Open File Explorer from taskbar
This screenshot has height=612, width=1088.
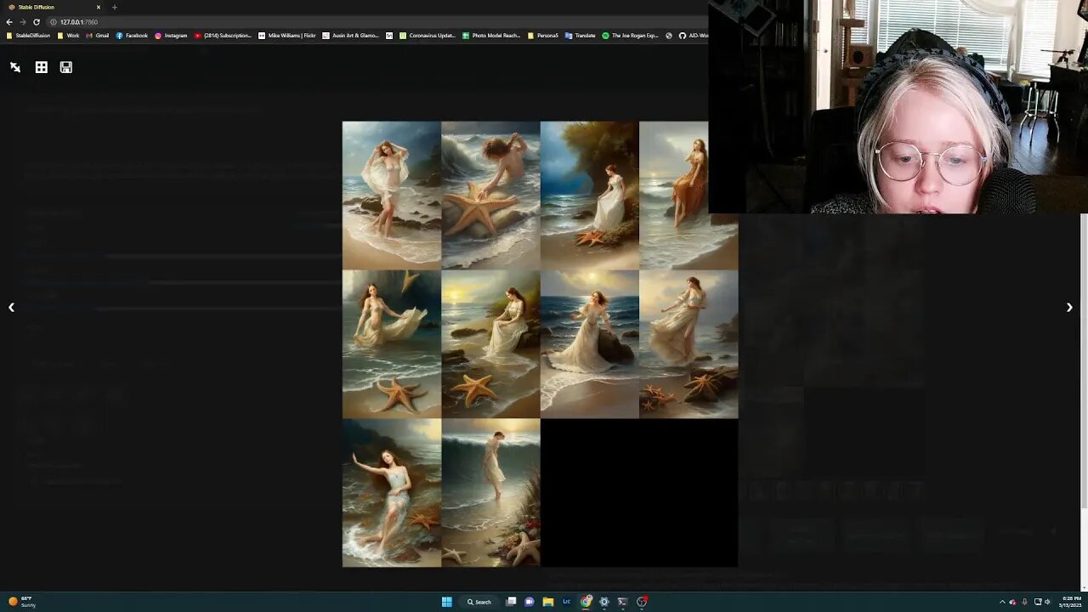tap(548, 602)
